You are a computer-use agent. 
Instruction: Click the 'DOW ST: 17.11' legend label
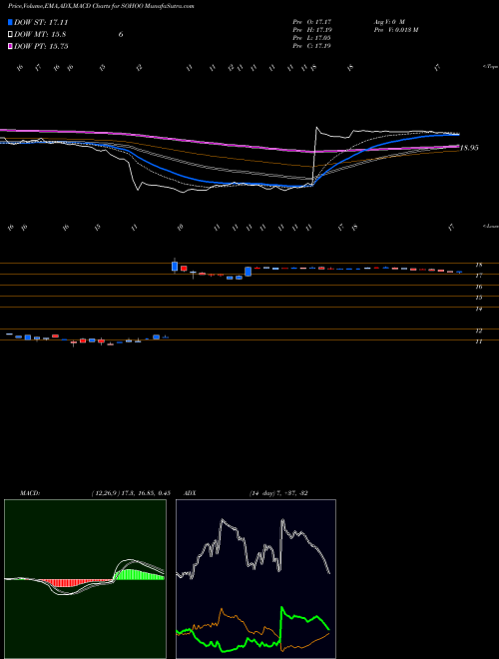41,22
